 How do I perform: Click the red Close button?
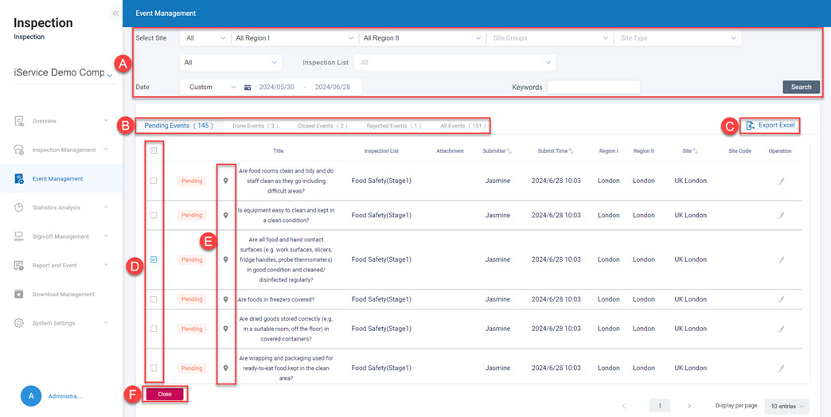[165, 394]
